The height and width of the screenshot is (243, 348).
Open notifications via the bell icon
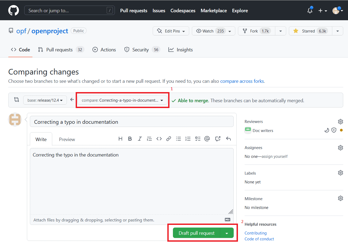(x=310, y=10)
